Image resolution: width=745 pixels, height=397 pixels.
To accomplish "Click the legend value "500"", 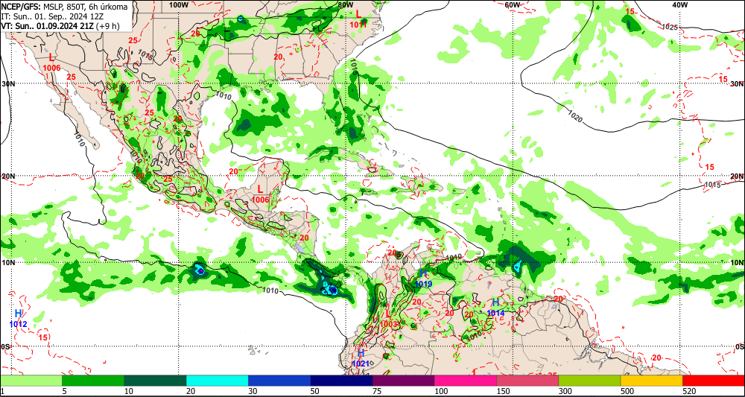I will (627, 391).
